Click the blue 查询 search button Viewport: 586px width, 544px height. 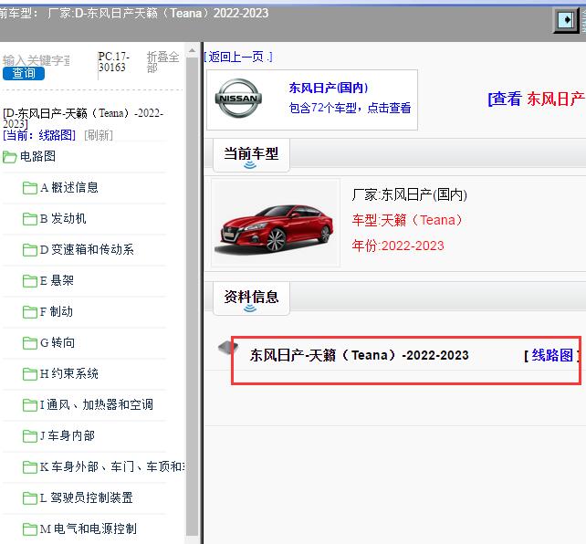pyautogui.click(x=24, y=73)
